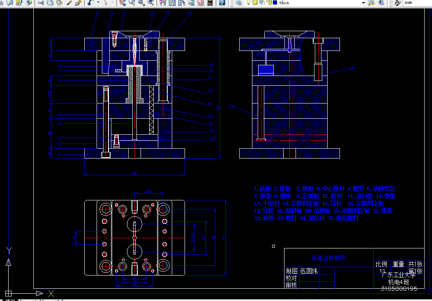Screen dimensions: 432x301
Task: Select the ID number '3105000195'
Action: point(399,289)
